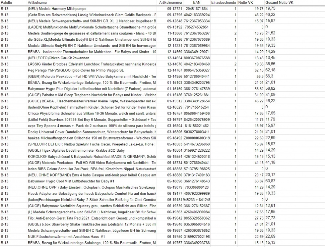Select the Tigex Digitales Badethermometer cell
Screen dimensions: 325x247
(78, 150)
